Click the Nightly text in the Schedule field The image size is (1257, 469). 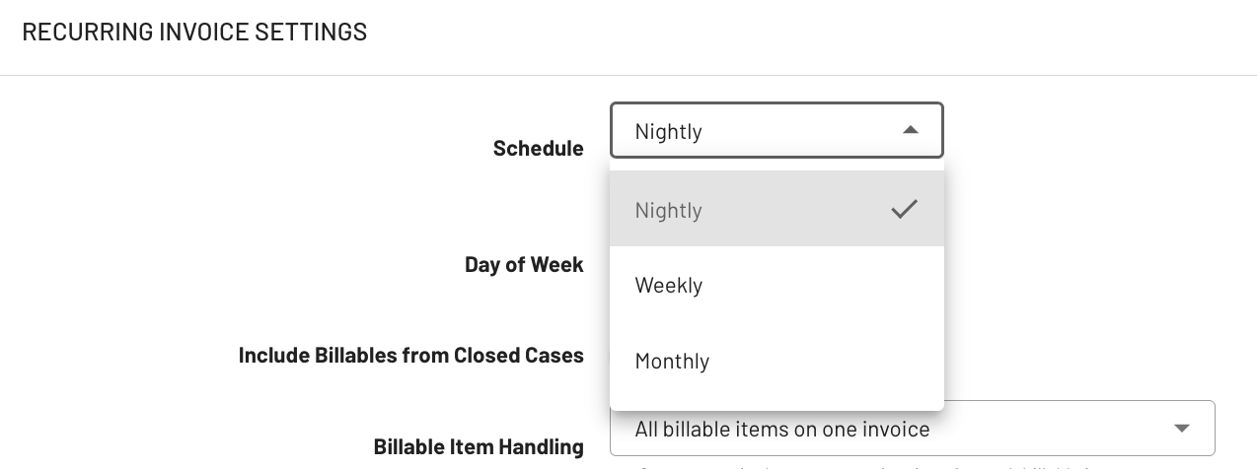pos(668,131)
